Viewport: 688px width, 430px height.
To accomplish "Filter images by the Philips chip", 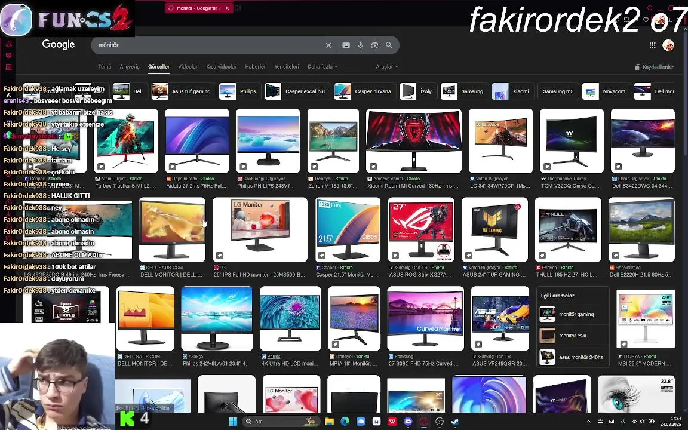I will pos(239,91).
